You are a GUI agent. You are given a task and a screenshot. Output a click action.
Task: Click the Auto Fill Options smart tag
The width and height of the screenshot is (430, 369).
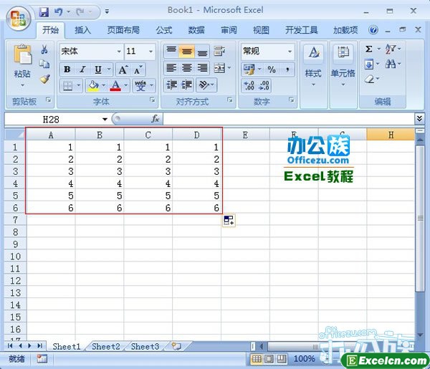pos(229,220)
